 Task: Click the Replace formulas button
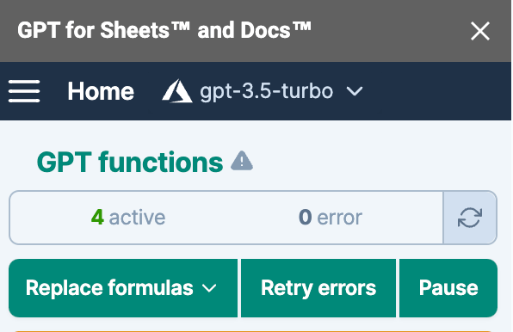click(x=123, y=288)
